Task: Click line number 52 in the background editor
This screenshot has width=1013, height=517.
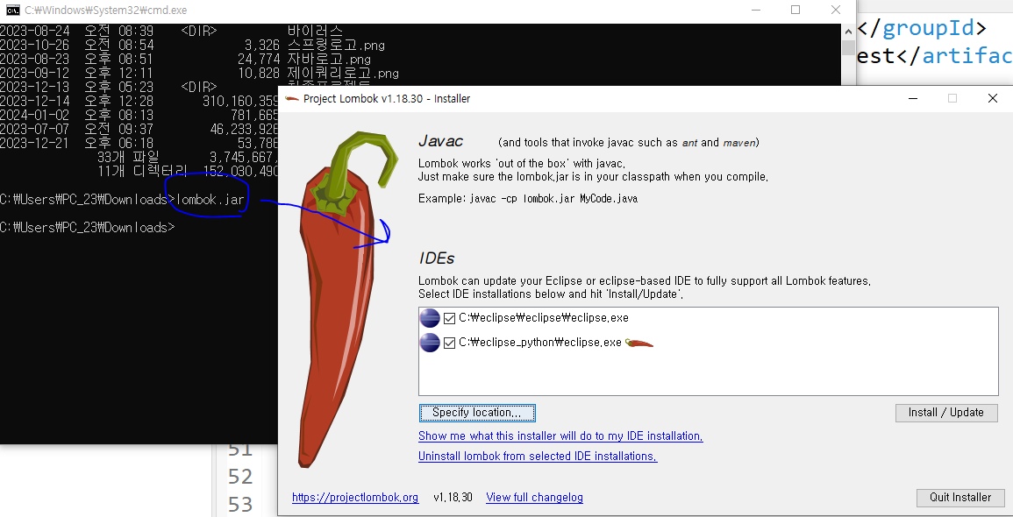Action: (240, 477)
